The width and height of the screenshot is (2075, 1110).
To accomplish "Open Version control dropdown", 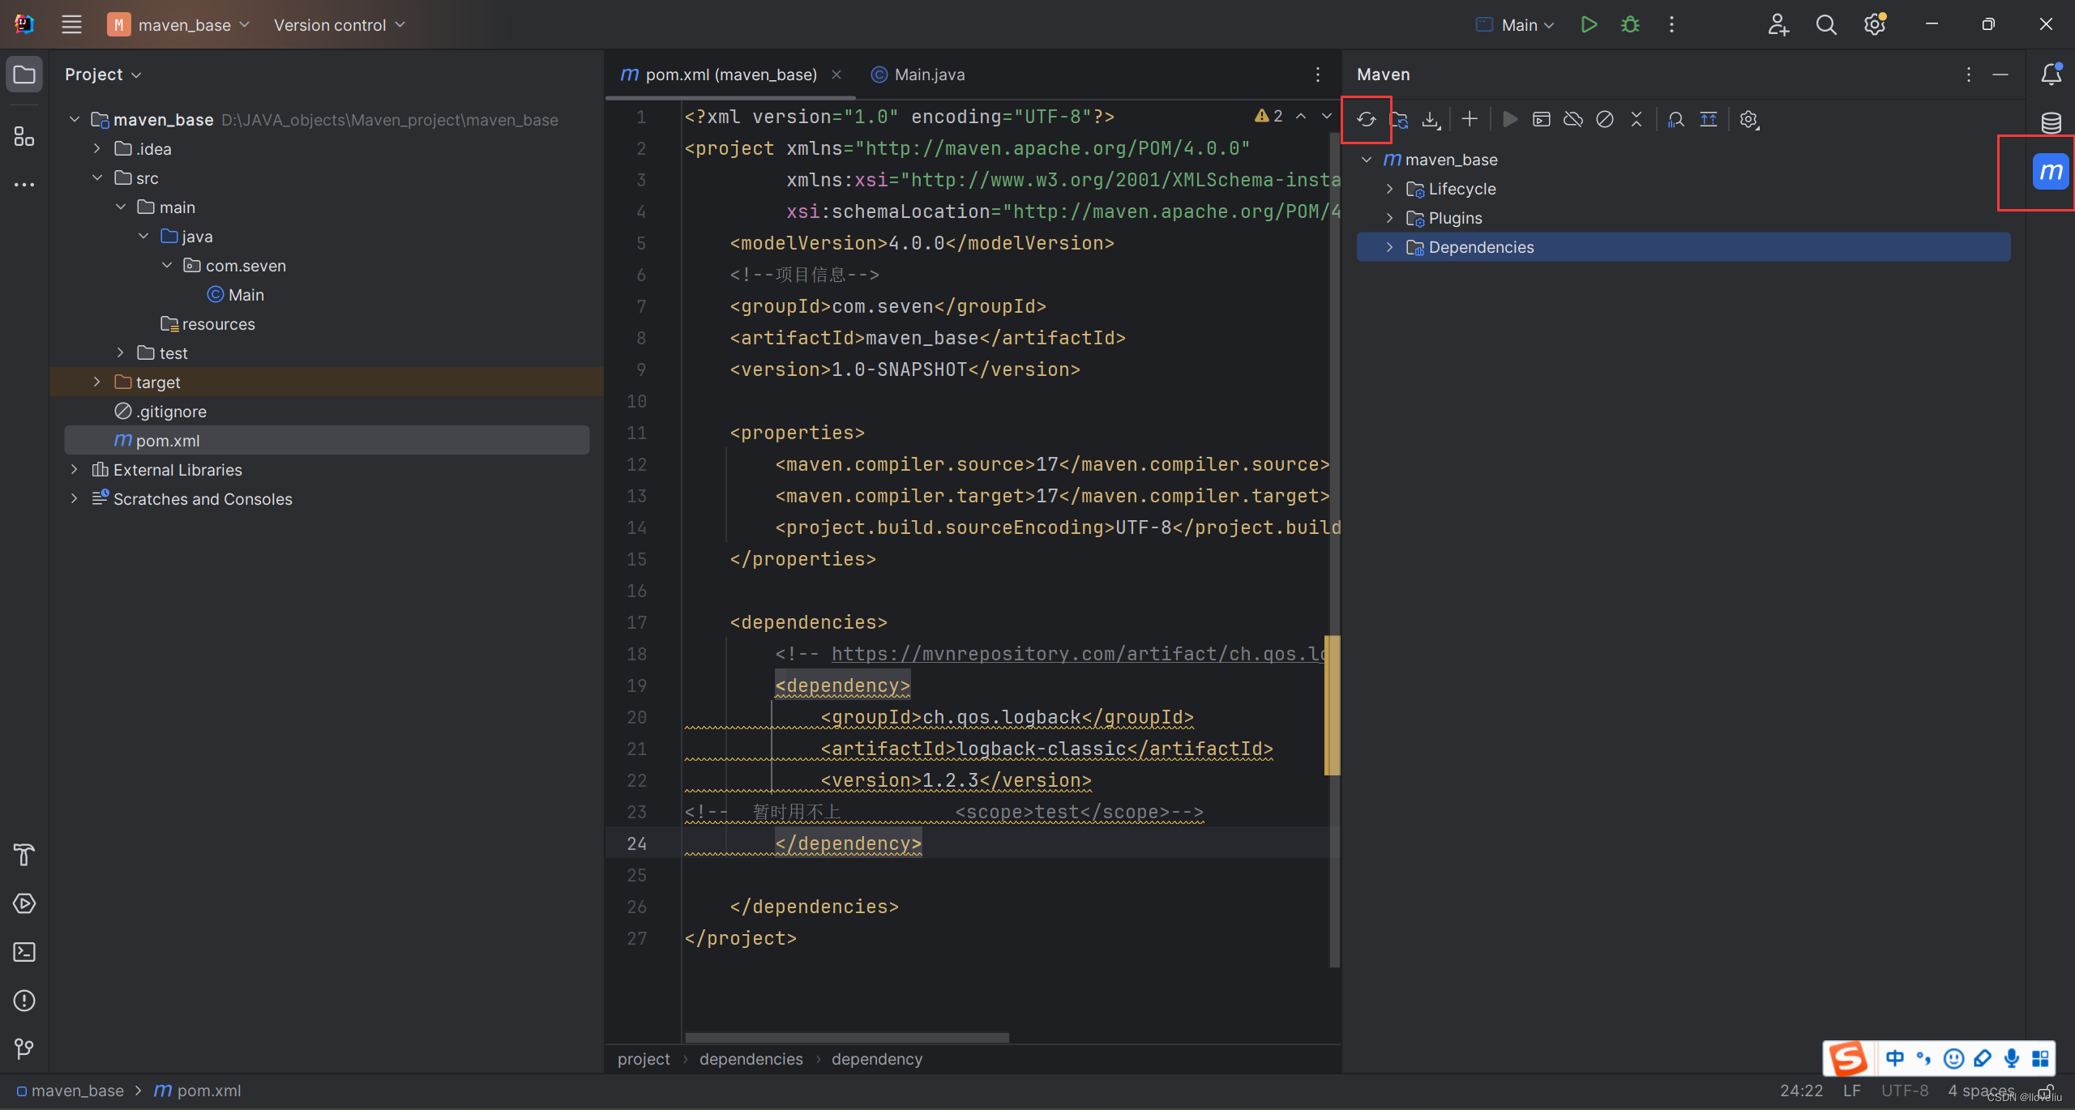I will [339, 25].
